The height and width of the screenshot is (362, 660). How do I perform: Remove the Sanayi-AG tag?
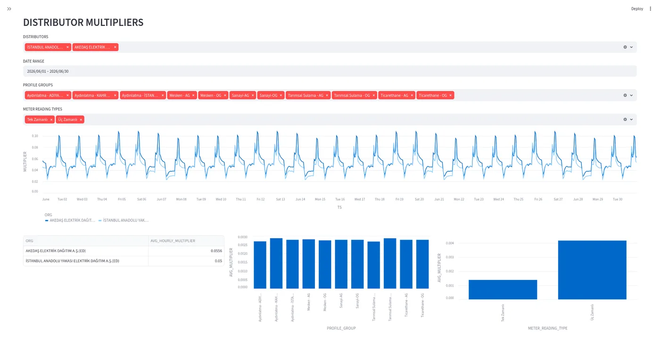pyautogui.click(x=253, y=95)
